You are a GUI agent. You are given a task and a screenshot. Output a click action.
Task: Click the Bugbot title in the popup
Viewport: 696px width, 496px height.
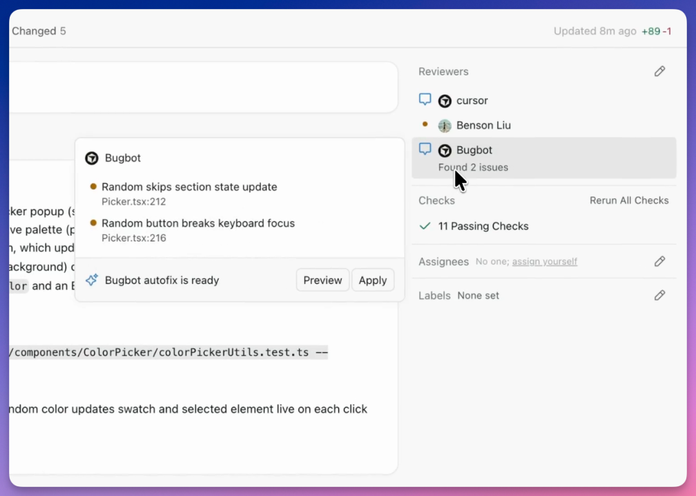(123, 158)
